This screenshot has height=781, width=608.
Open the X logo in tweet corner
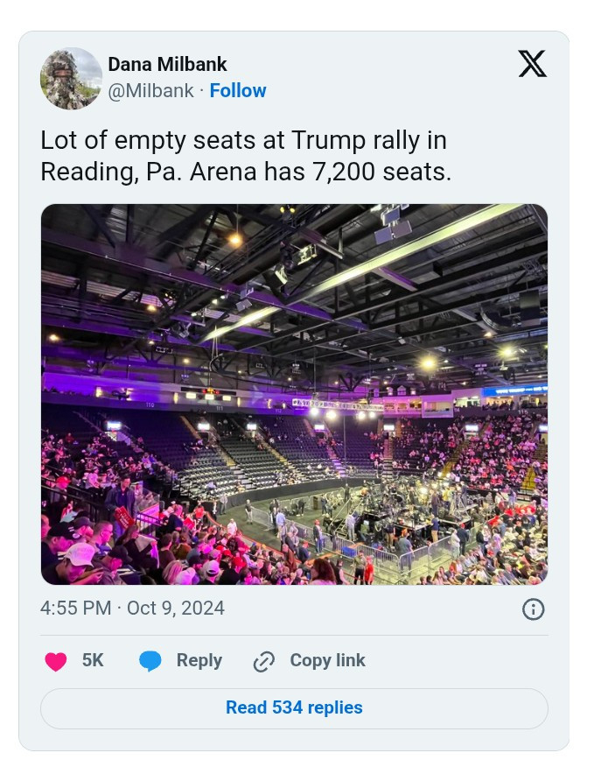tap(532, 63)
